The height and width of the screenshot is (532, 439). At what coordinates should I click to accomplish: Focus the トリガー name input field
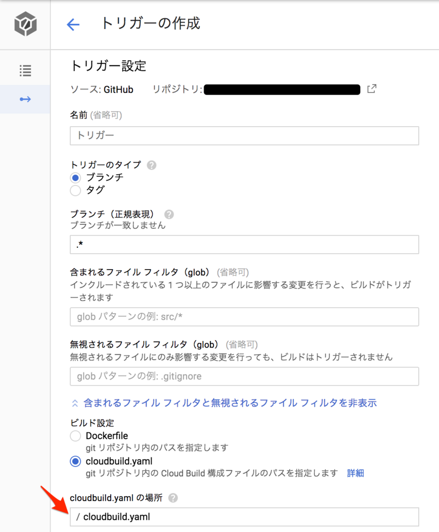[244, 136]
